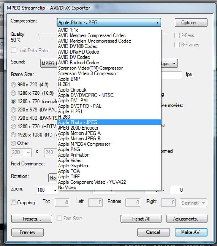
Task: Select 960 x 720 (4:3) frame size
Action: point(13,85)
